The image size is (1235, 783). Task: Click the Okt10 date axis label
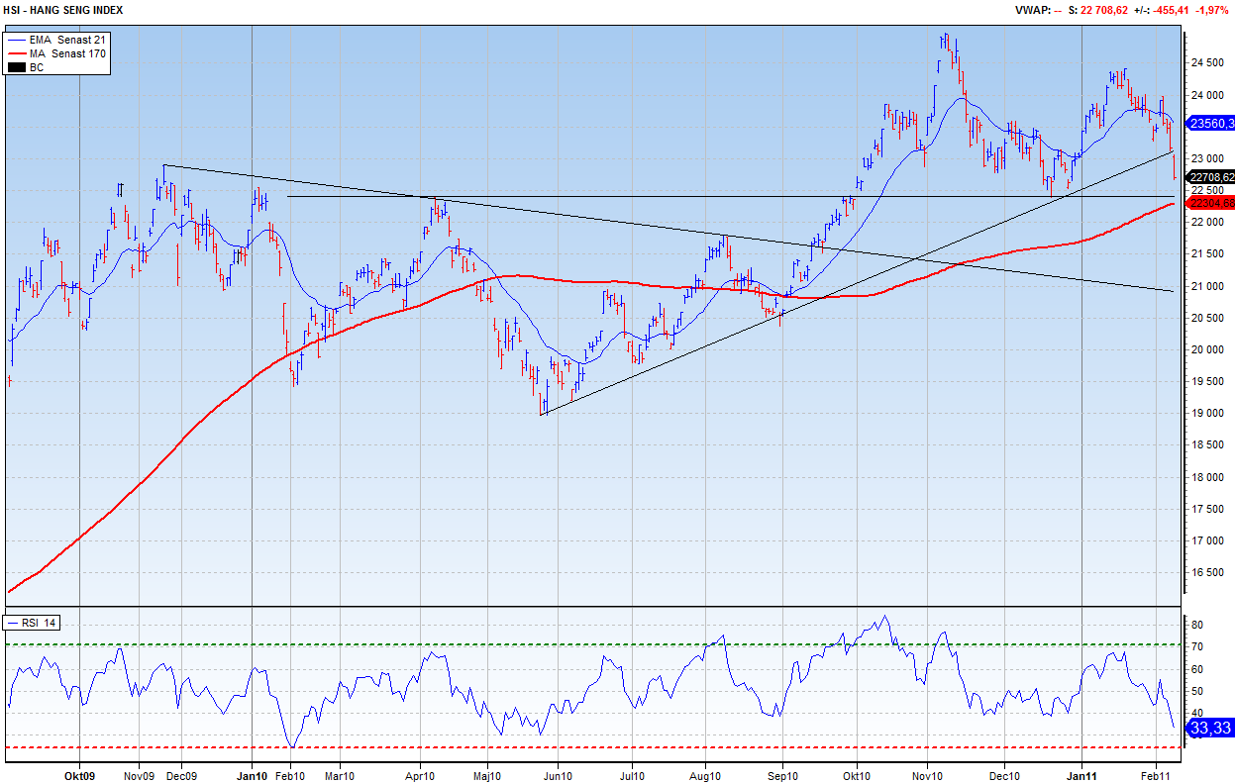(x=857, y=775)
